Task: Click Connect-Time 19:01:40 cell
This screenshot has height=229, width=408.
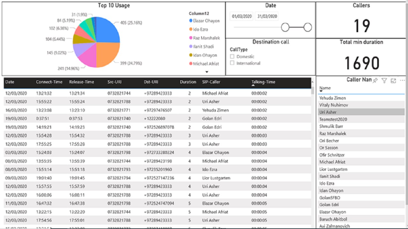Action: (x=44, y=178)
